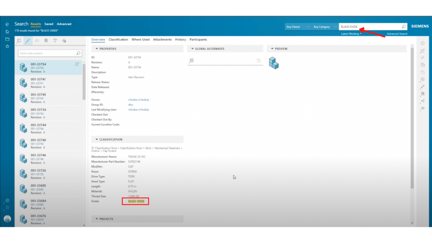Open the information icon in the right sidebar
The height and width of the screenshot is (243, 432).
click(422, 43)
